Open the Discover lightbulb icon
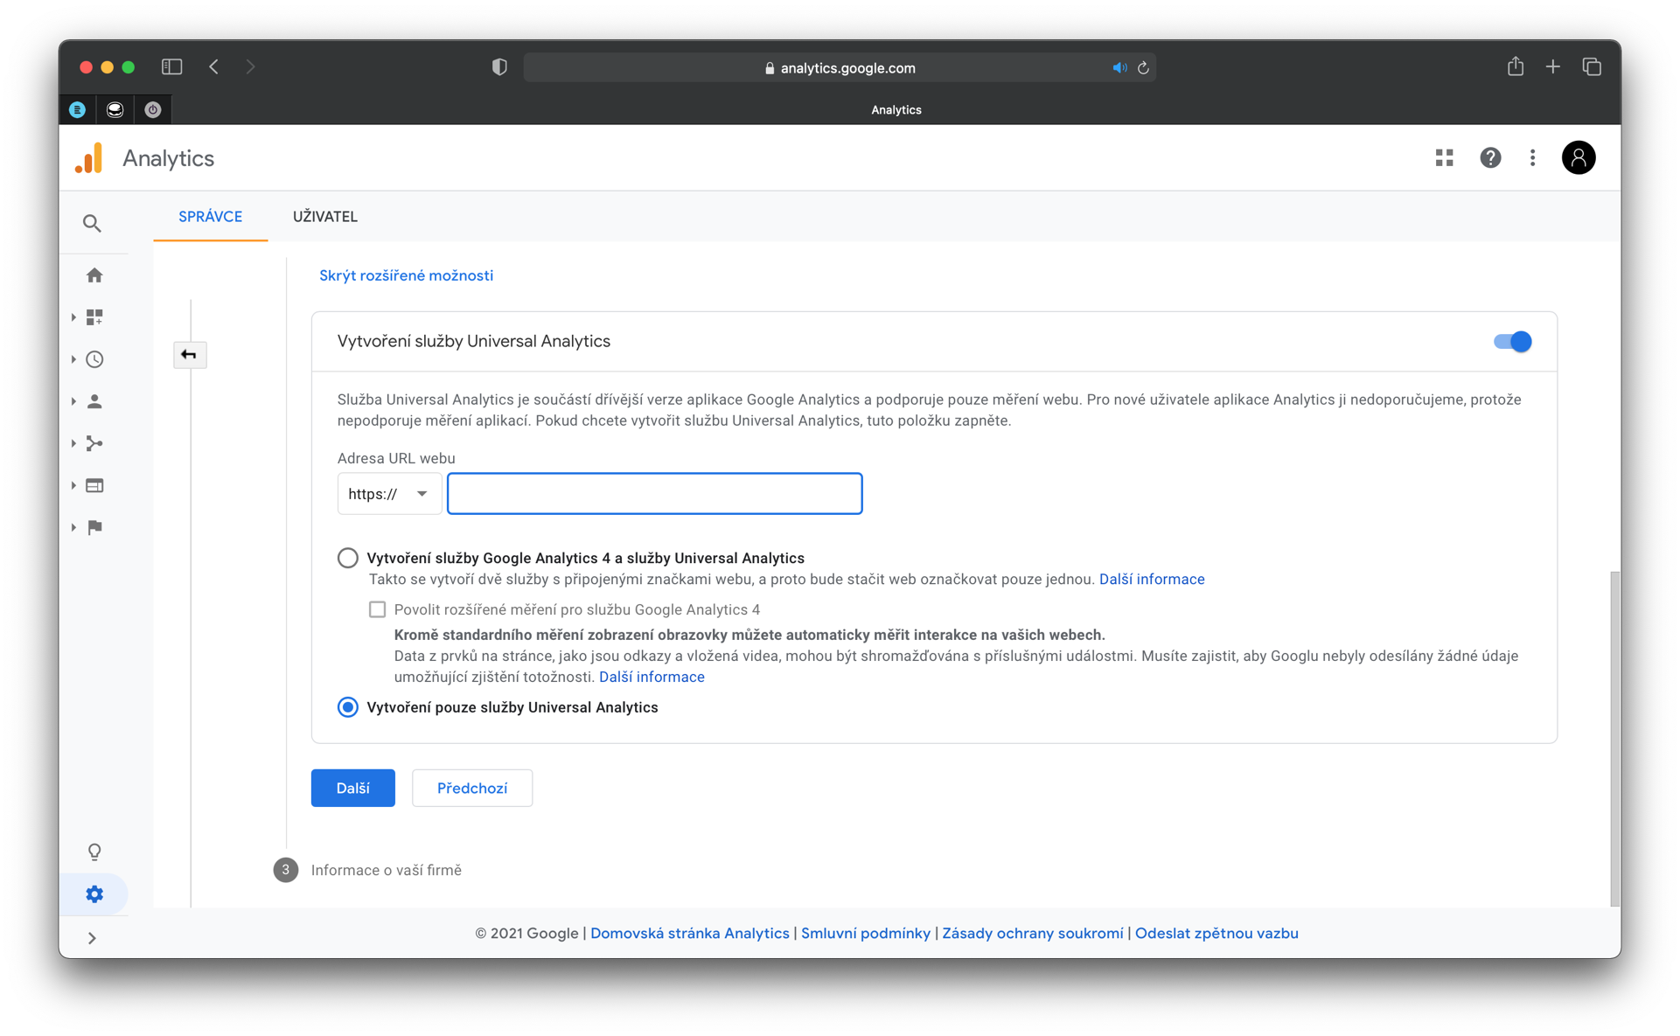The width and height of the screenshot is (1680, 1036). click(x=94, y=852)
